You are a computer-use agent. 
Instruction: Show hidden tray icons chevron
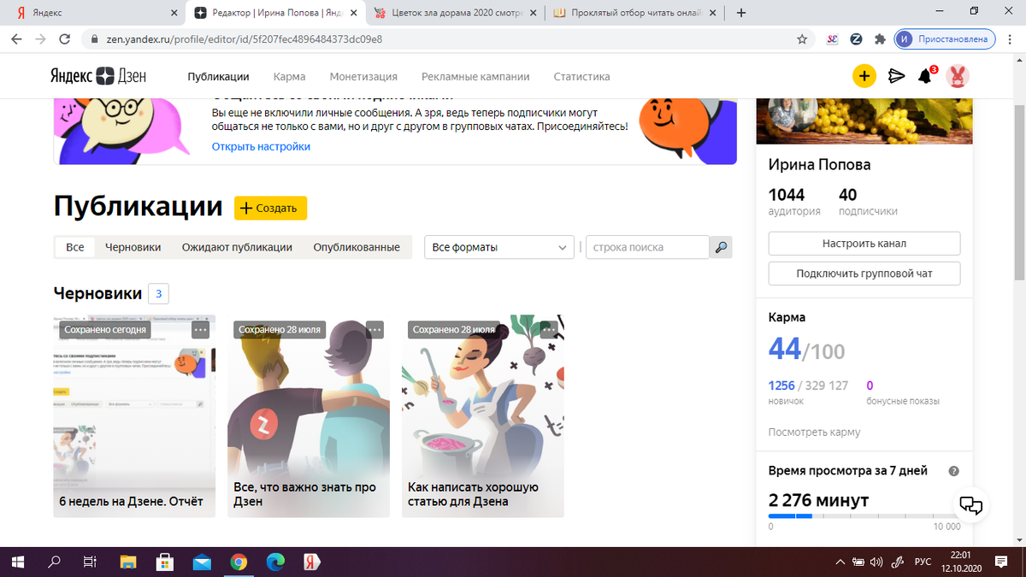pyautogui.click(x=840, y=562)
